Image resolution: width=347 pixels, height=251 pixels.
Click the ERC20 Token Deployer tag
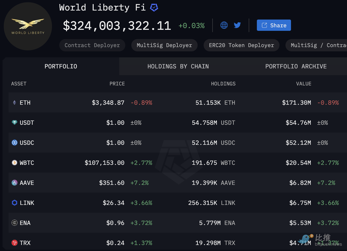click(241, 45)
